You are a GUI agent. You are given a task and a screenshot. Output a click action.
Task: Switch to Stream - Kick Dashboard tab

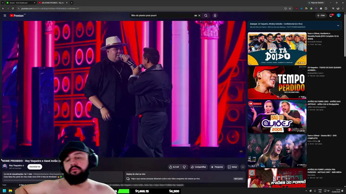[21, 3]
